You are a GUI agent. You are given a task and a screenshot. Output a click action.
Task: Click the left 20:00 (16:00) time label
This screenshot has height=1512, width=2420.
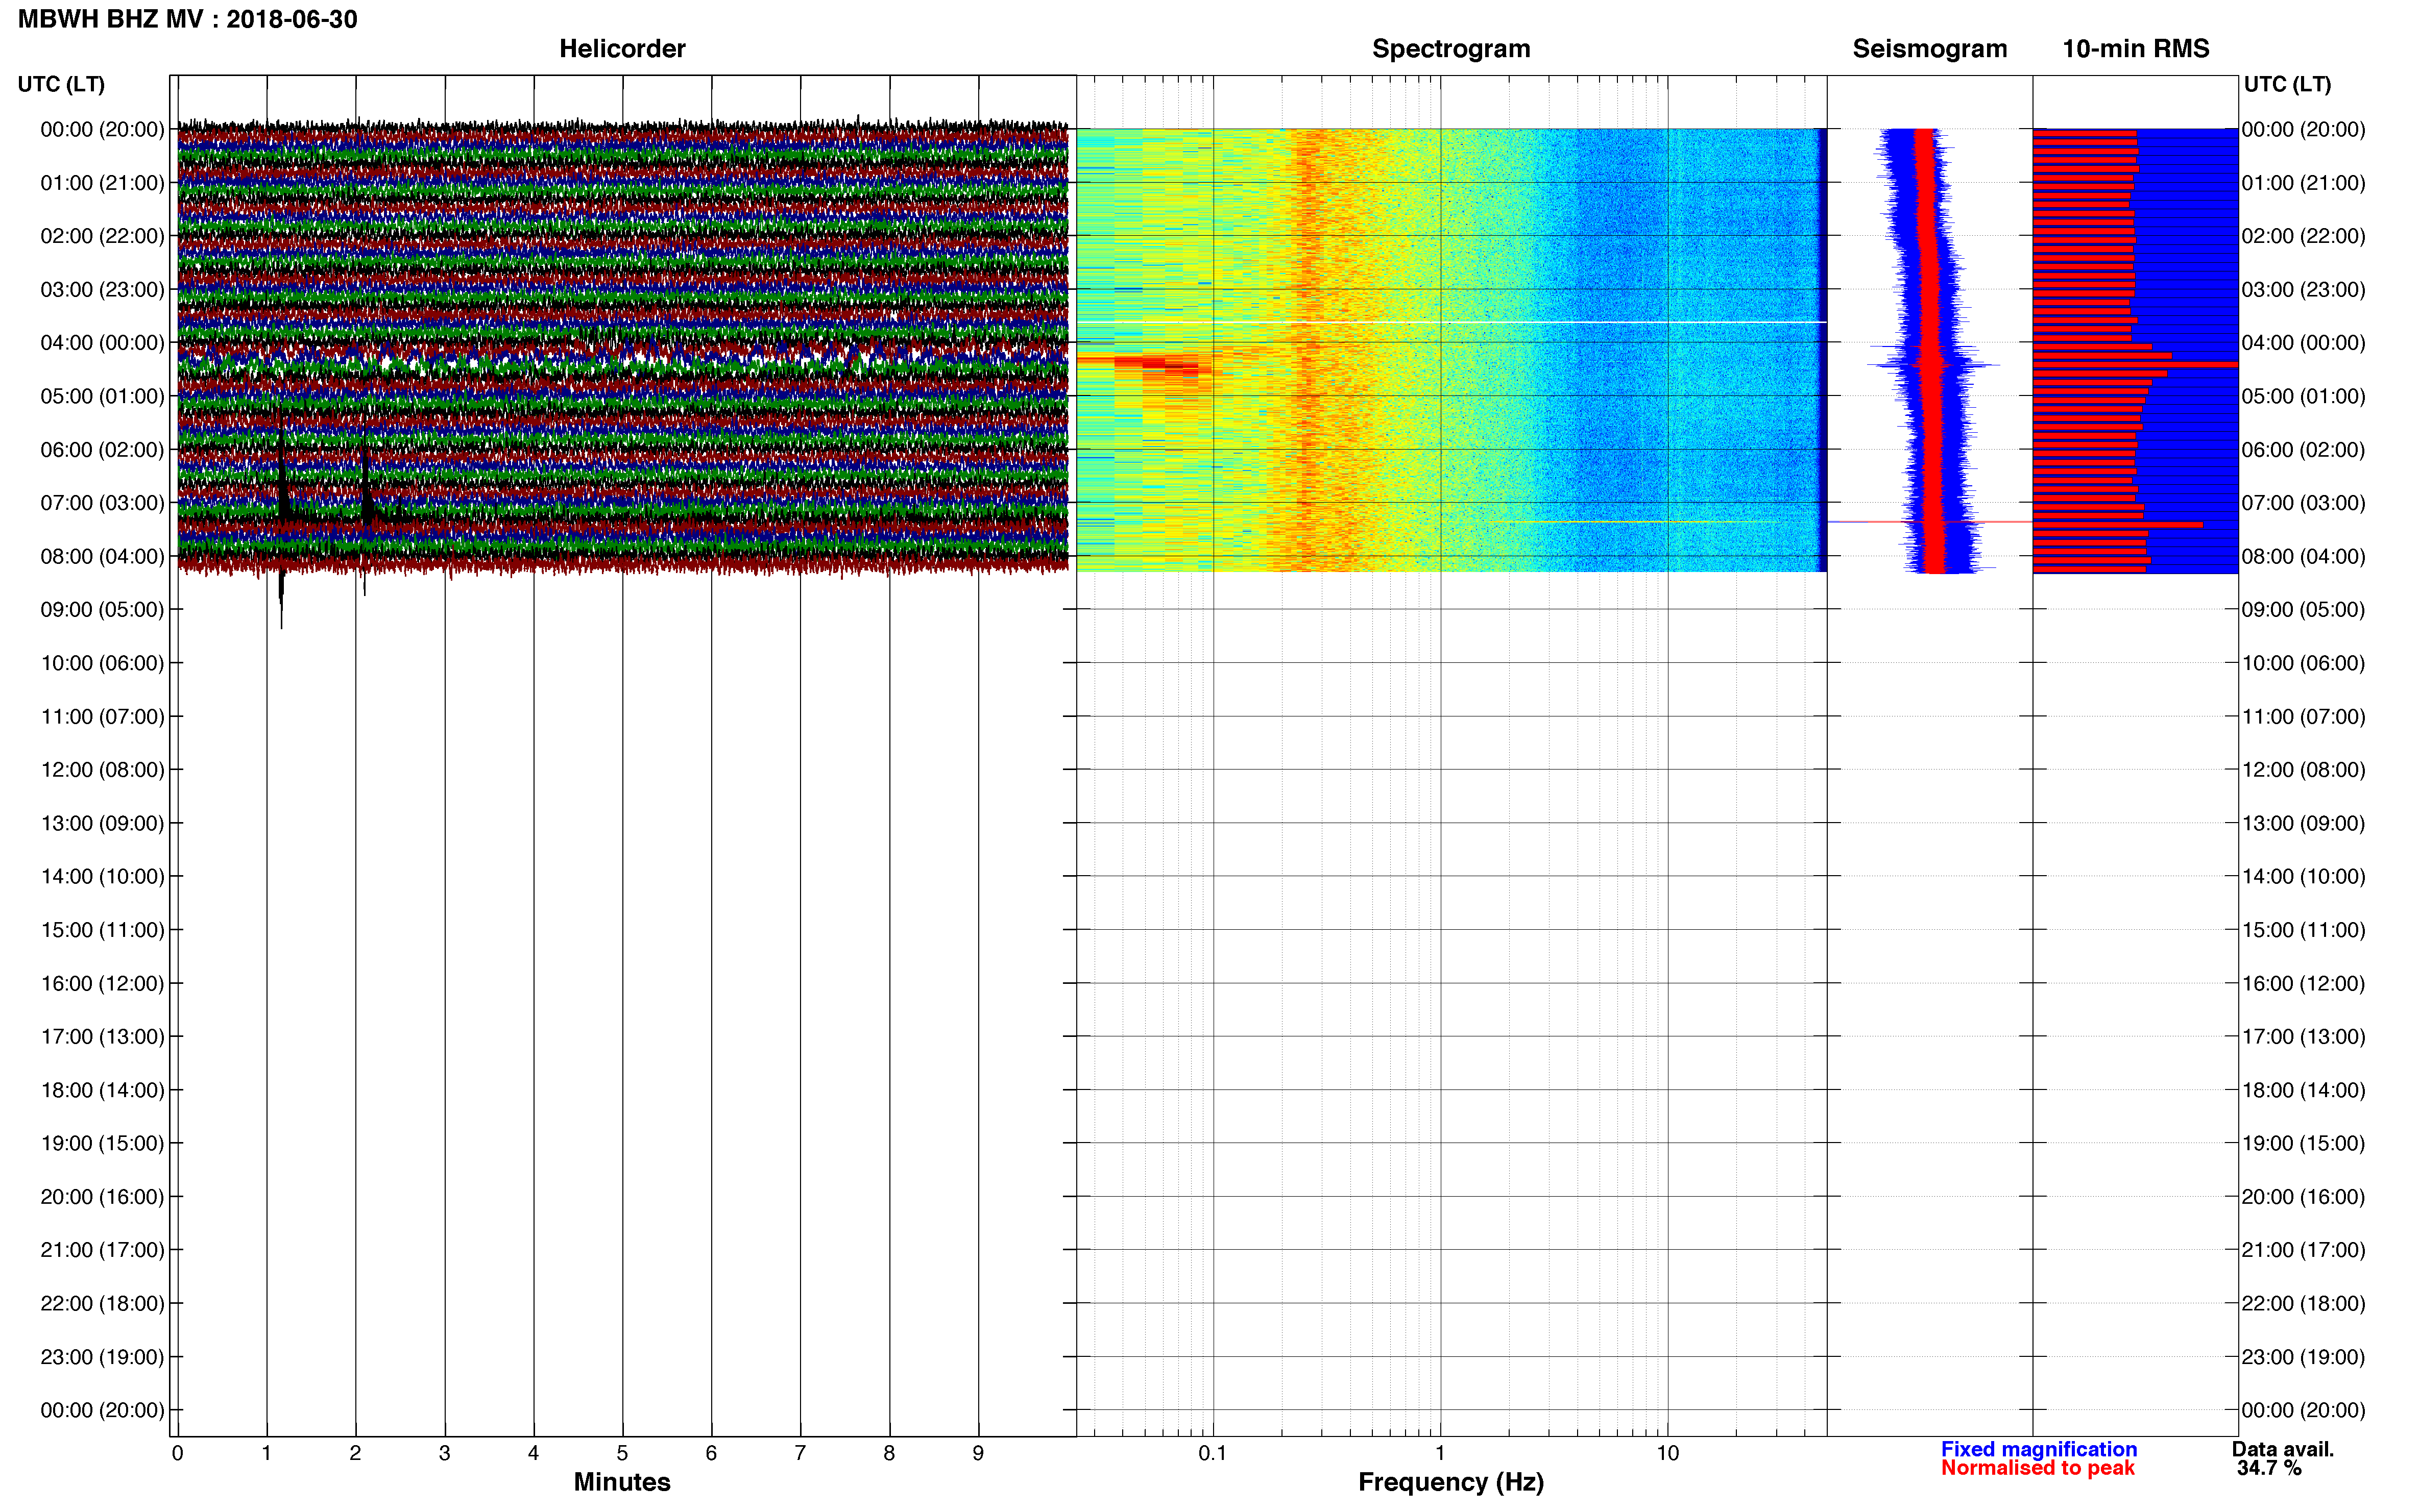102,1197
